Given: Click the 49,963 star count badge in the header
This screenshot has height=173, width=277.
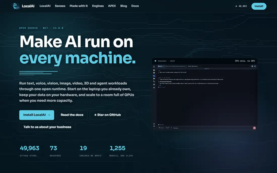Looking at the screenshot, I should pyautogui.click(x=241, y=6).
